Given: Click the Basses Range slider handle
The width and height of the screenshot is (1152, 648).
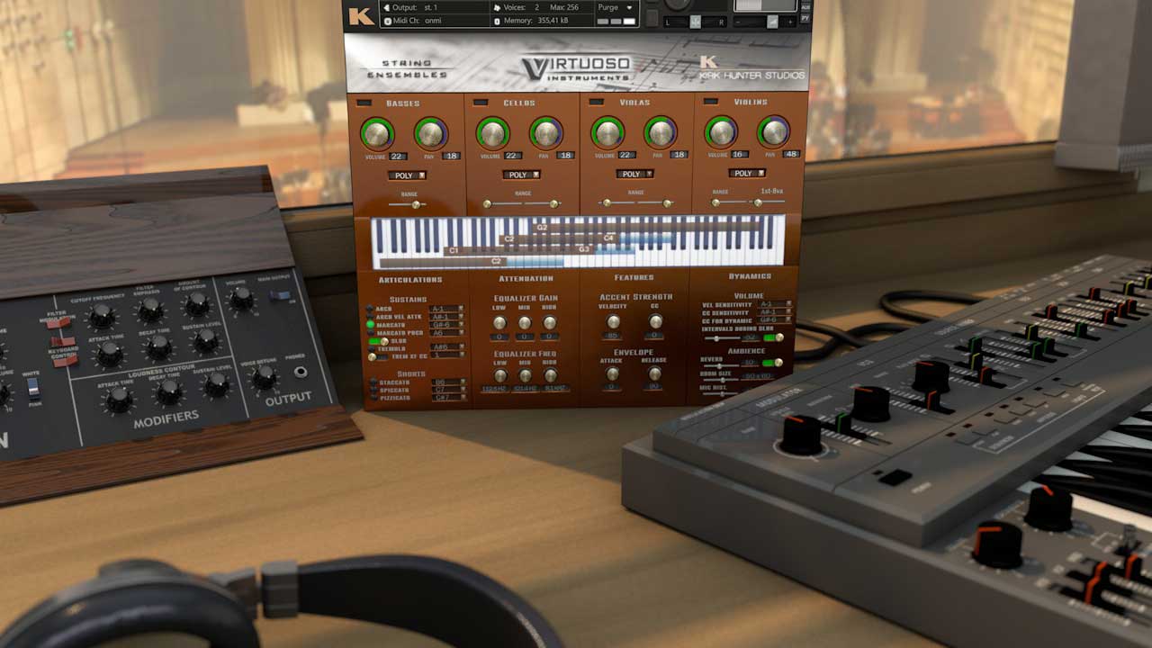Looking at the screenshot, I should click(416, 205).
